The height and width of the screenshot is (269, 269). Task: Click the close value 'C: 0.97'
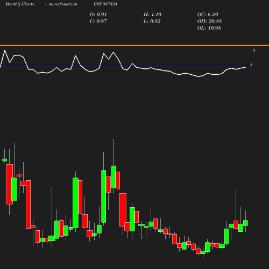(x=98, y=22)
